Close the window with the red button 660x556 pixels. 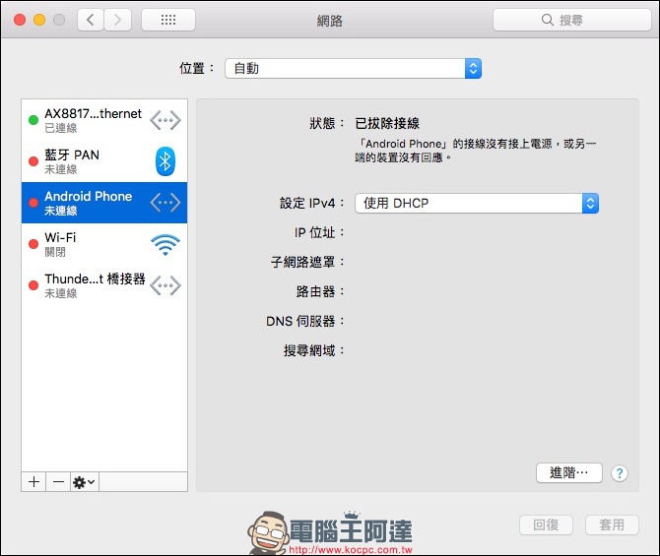20,20
